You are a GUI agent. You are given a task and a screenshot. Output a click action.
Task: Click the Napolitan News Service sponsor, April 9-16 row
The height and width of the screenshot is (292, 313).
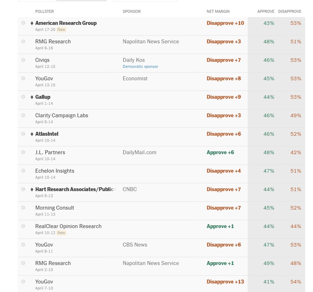click(151, 42)
